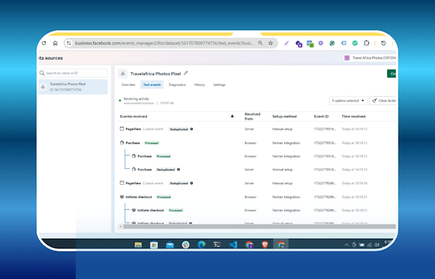Image resolution: width=435 pixels, height=279 pixels.
Task: Click info icon on PageView 18:19:15 row
Action: [191, 129]
